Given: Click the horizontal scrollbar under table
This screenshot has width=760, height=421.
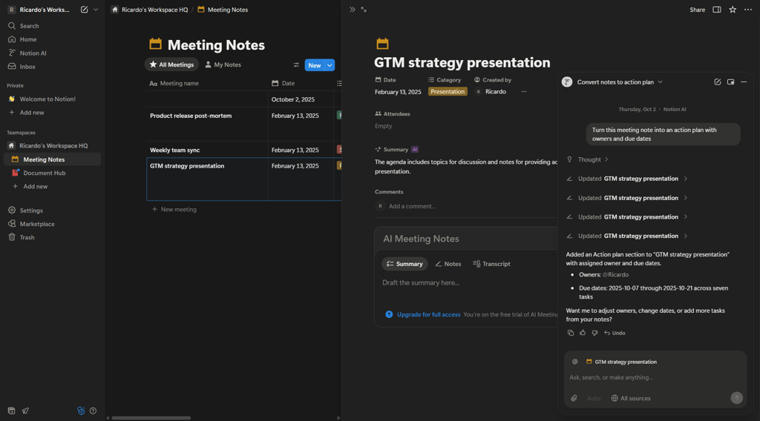Looking at the screenshot, I should [x=151, y=418].
